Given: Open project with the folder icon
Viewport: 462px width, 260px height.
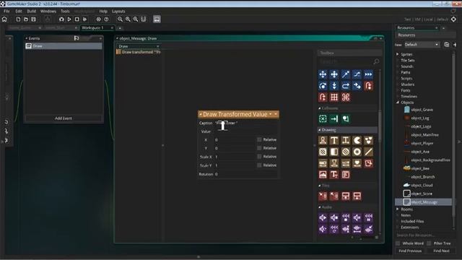Looking at the screenshot, I should click(26, 19).
